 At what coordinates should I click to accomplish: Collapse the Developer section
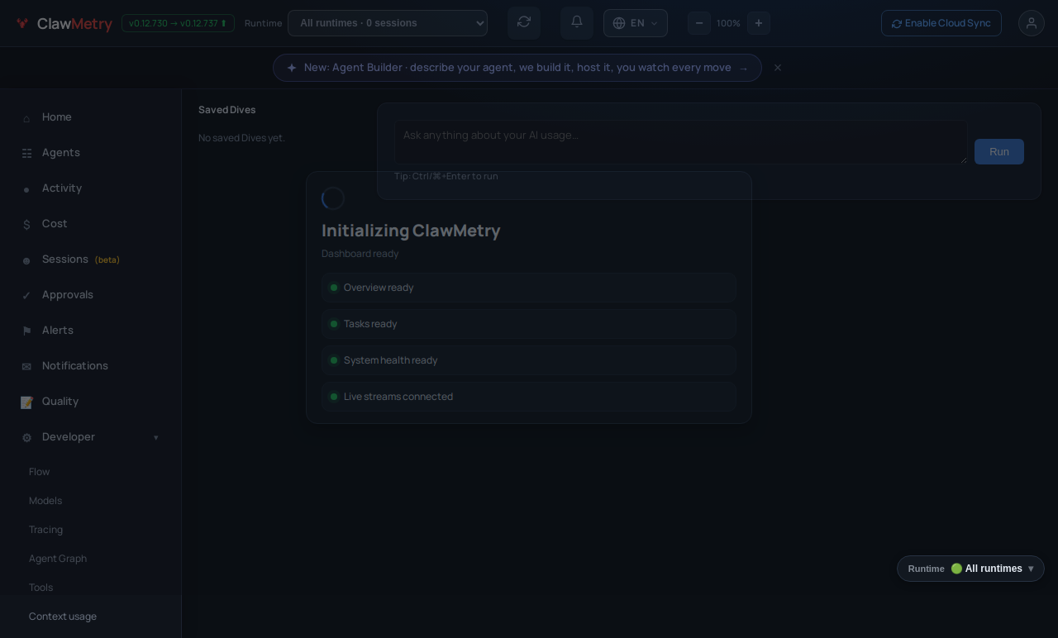pyautogui.click(x=90, y=437)
